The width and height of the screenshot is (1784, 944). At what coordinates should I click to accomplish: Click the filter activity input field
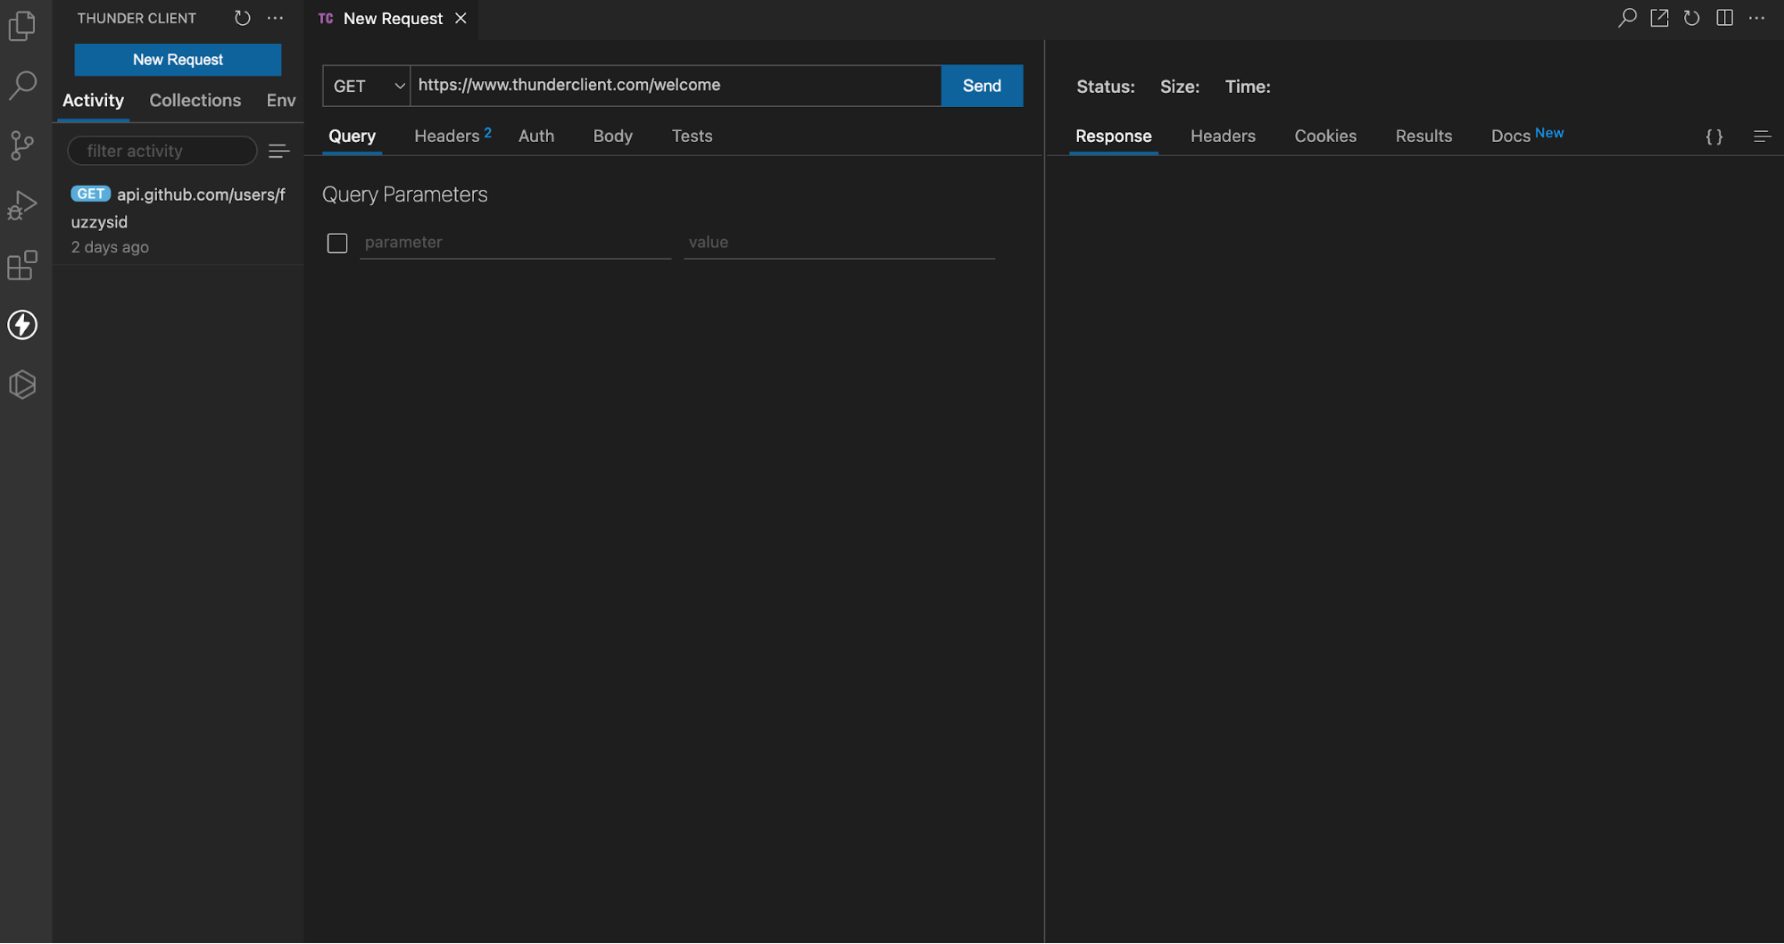click(x=162, y=150)
